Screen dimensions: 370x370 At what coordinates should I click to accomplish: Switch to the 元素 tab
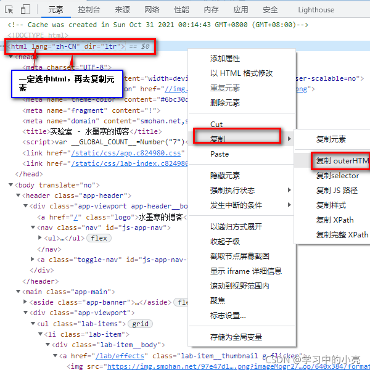[55, 10]
